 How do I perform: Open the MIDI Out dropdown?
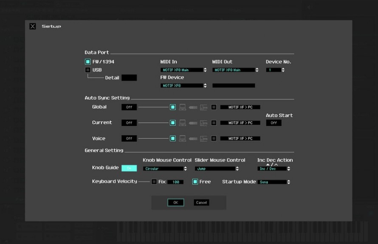pyautogui.click(x=235, y=70)
